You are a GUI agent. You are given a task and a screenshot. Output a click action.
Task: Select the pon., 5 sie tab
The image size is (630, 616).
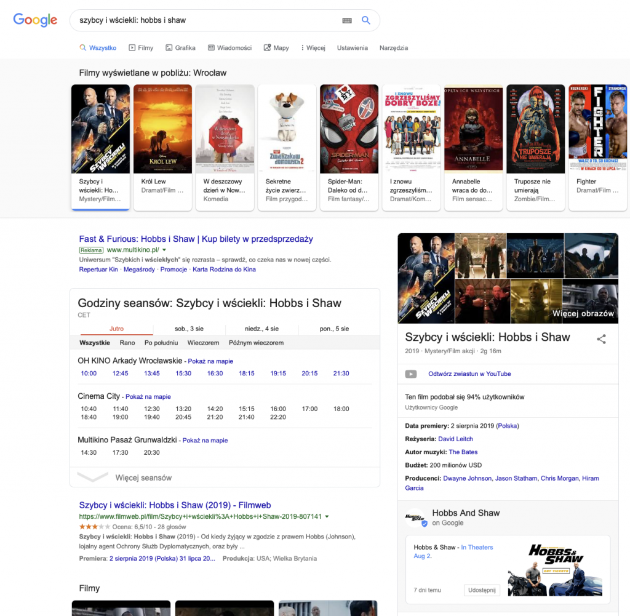click(334, 329)
